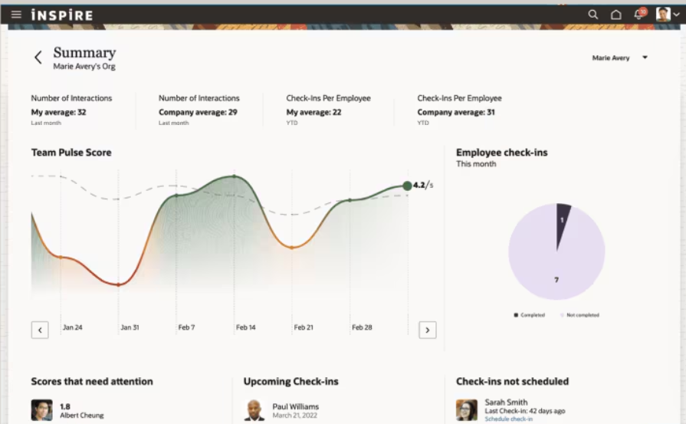Open the notifications bell
Viewport: 686px width, 424px height.
[639, 14]
